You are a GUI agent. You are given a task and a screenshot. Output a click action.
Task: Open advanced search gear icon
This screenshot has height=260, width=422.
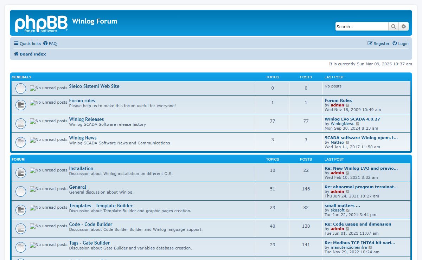click(404, 26)
